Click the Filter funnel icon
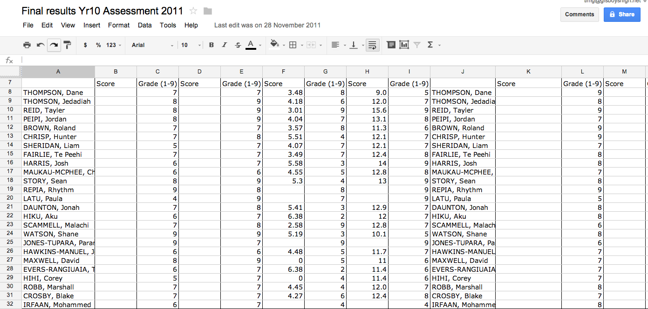The image size is (648, 309). coord(417,45)
